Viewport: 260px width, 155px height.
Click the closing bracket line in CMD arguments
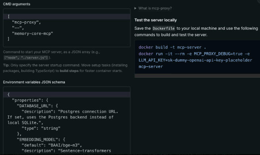click(8, 39)
